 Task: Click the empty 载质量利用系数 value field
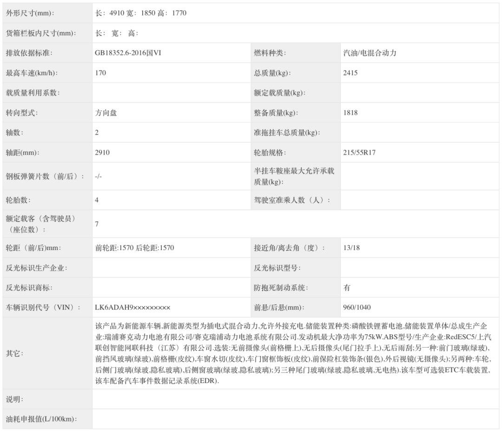pos(171,93)
